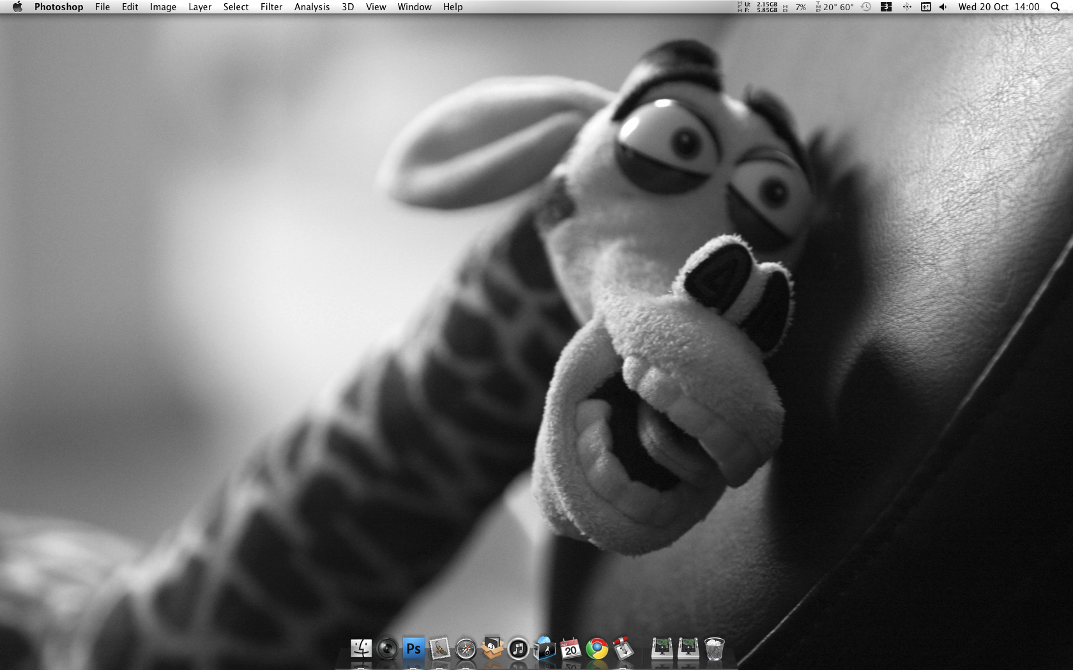Open the second hard drive stack in the Dock
Image resolution: width=1073 pixels, height=670 pixels.
pos(688,649)
